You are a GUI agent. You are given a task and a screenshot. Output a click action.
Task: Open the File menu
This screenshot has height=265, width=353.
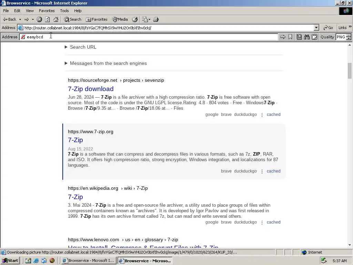[6, 11]
